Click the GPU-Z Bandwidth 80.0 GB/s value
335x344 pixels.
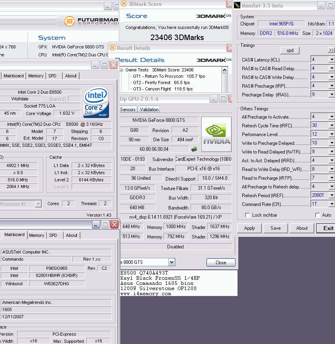(211, 208)
